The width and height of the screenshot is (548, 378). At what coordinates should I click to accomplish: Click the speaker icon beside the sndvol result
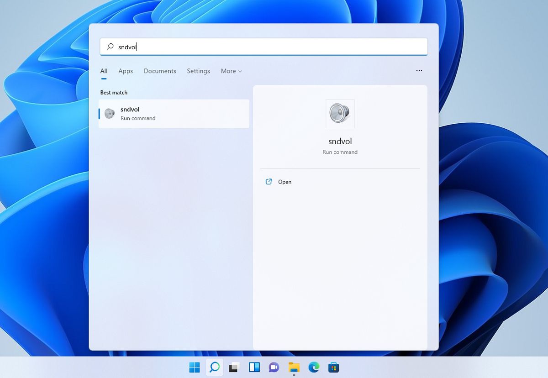[109, 113]
